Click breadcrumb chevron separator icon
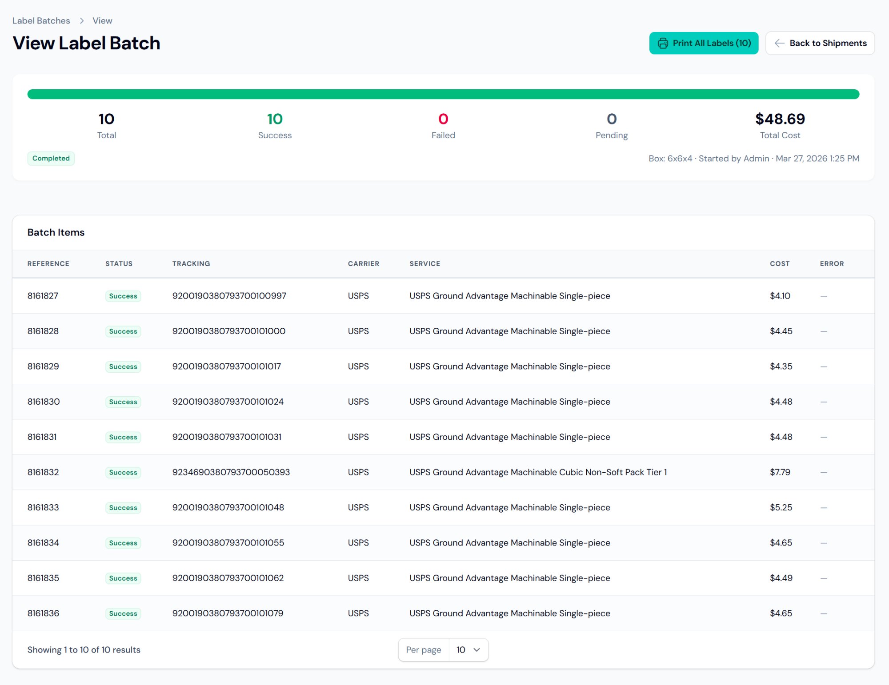The image size is (889, 685). click(82, 21)
